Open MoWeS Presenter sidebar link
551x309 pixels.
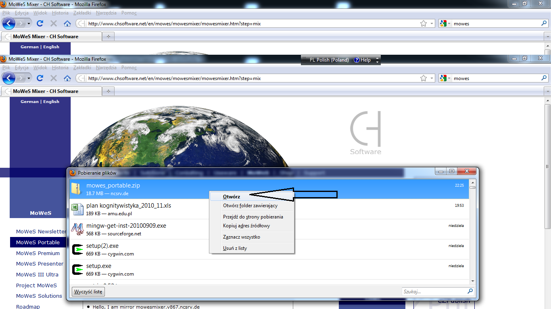pyautogui.click(x=40, y=264)
